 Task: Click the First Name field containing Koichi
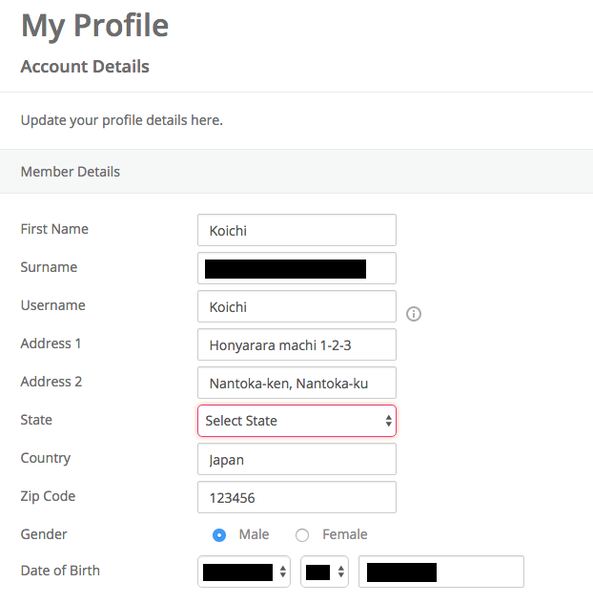pyautogui.click(x=296, y=230)
